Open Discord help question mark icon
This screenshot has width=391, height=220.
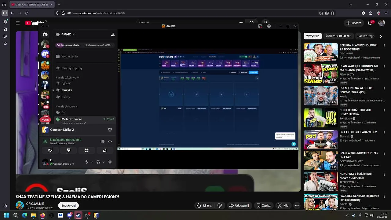269,26
